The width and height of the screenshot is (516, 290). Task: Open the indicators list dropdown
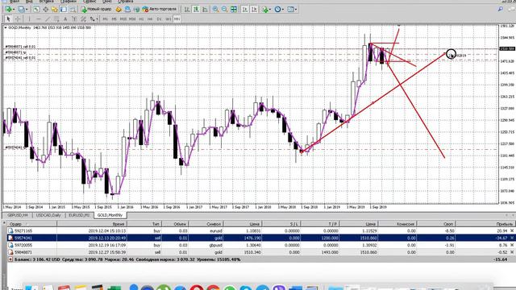(266, 10)
